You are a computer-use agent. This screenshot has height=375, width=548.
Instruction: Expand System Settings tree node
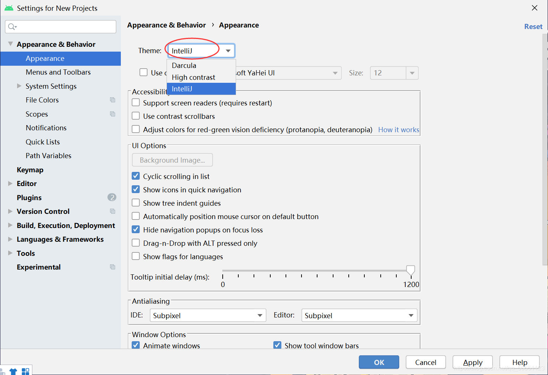(x=19, y=86)
